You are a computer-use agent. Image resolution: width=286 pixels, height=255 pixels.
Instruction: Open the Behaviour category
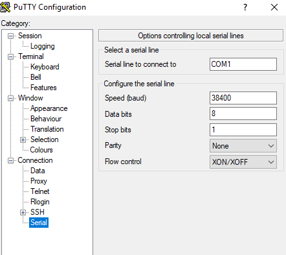[x=46, y=119]
